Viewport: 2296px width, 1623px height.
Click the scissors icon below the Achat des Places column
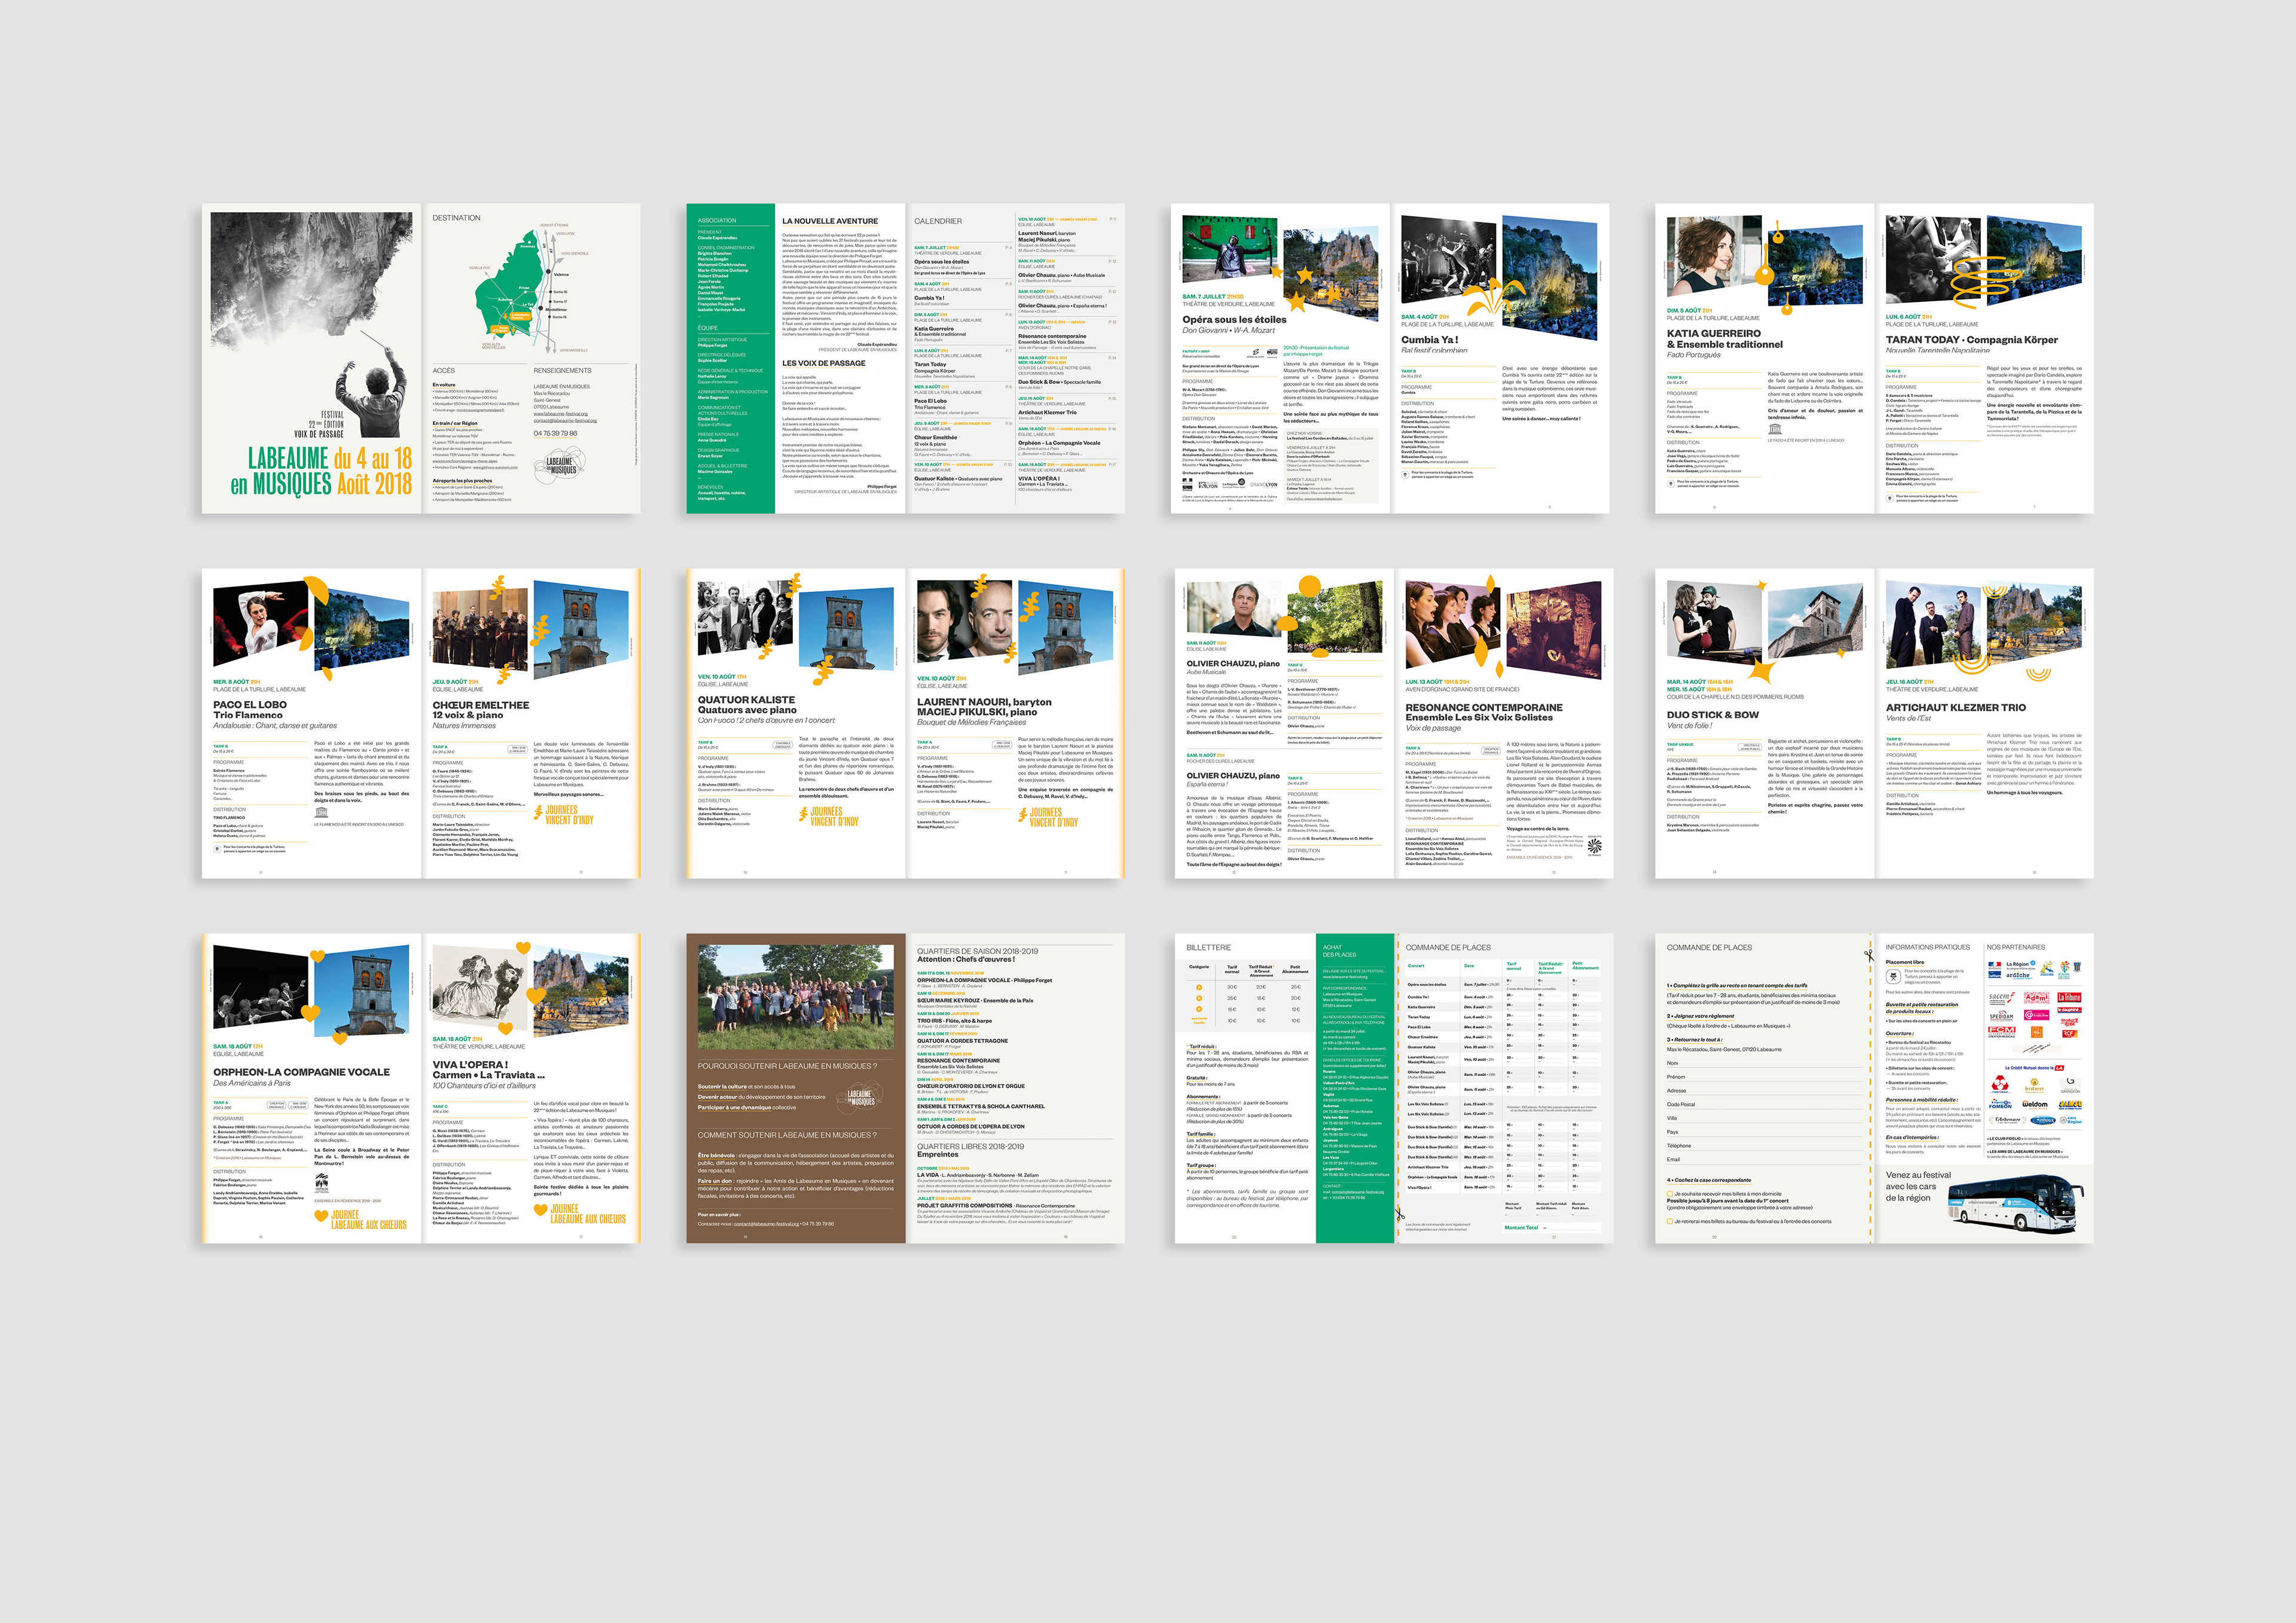click(x=1400, y=1214)
